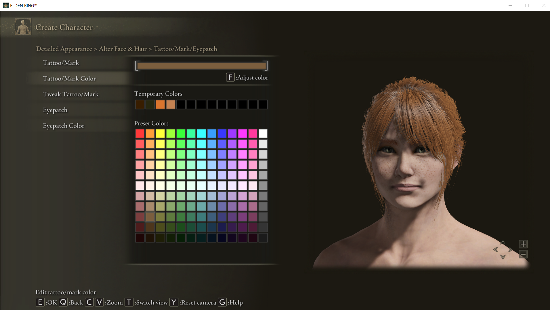Pick the dark olive second temporary color

click(150, 104)
